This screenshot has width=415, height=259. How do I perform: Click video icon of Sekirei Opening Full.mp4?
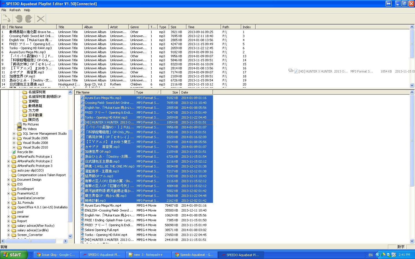point(82,230)
